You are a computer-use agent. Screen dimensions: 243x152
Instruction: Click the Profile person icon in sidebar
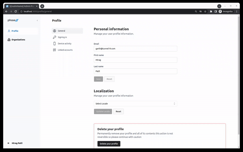[x=9, y=31]
